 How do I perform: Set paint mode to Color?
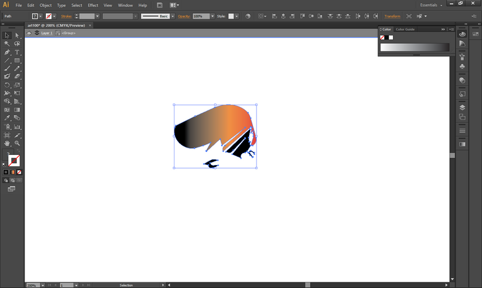coord(6,172)
